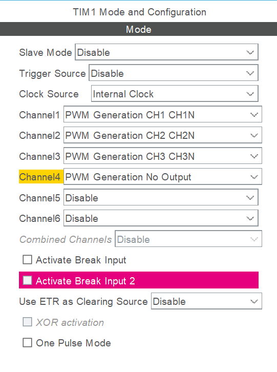Click the Channel1 dropdown arrow
277x372 pixels.
pos(254,115)
